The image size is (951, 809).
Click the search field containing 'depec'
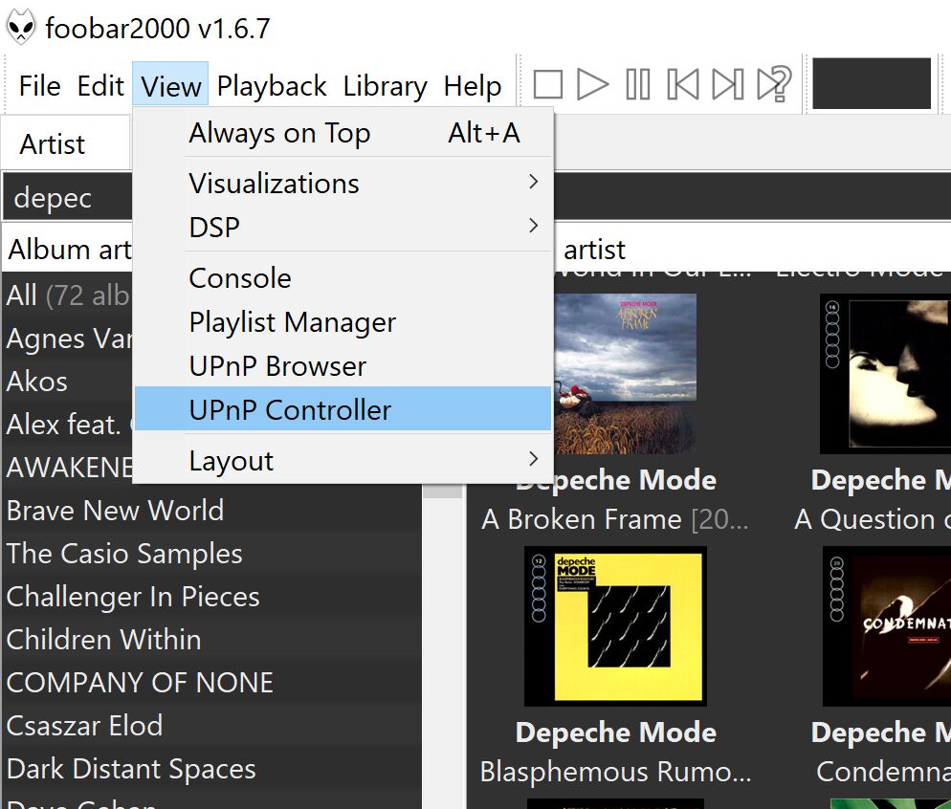67,198
